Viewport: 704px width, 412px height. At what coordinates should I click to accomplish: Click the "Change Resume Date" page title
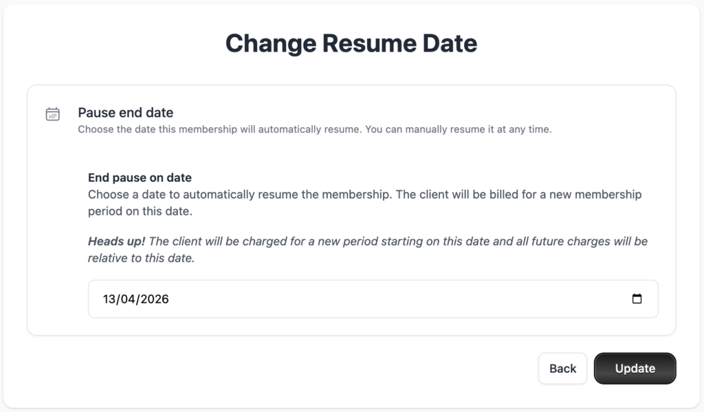(351, 43)
